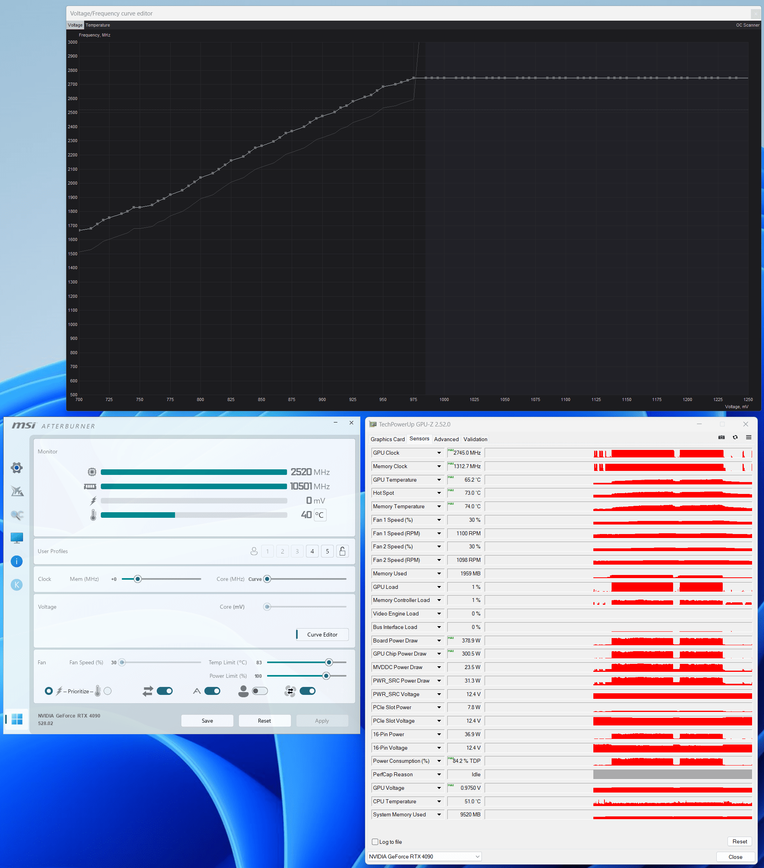The width and height of the screenshot is (764, 868).
Task: Click the user profile person icon
Action: 254,551
